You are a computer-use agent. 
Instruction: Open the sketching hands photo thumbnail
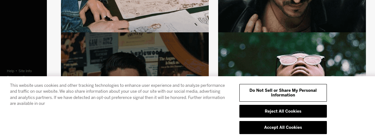point(135,16)
